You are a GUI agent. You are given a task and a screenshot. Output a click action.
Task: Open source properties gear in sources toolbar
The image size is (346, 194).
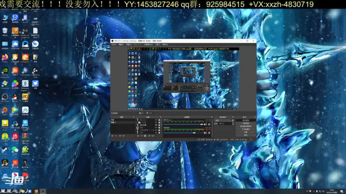145,136
